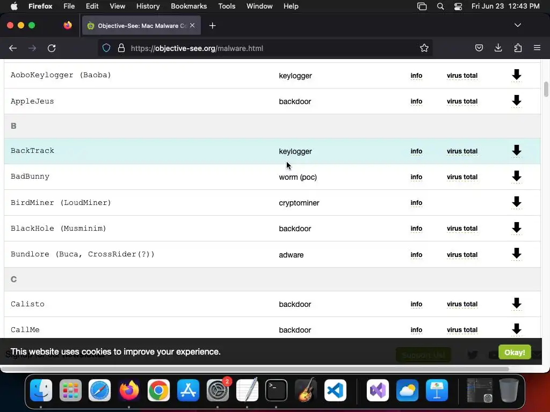Open Safari from the Dock
The height and width of the screenshot is (412, 550).
tap(99, 390)
